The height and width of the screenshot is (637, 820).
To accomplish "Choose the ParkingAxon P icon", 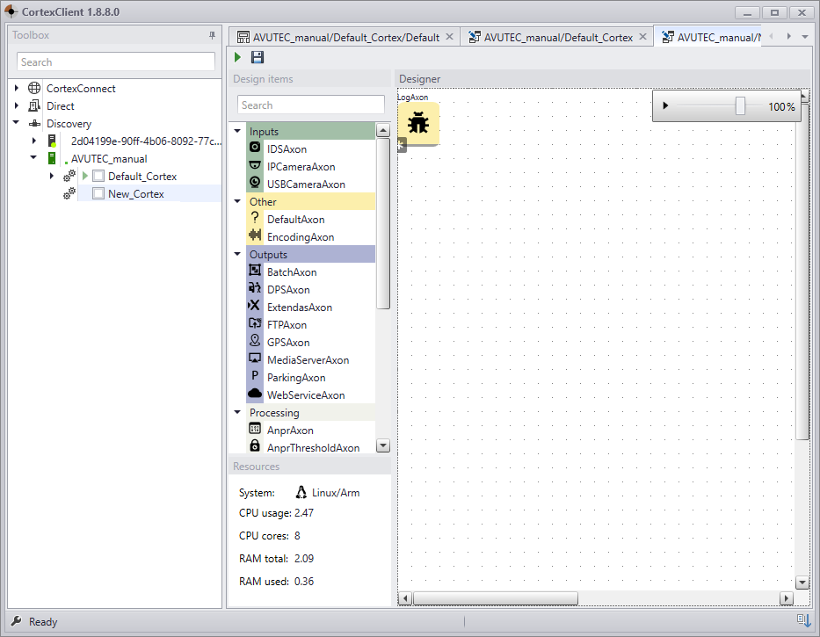I will click(x=255, y=375).
